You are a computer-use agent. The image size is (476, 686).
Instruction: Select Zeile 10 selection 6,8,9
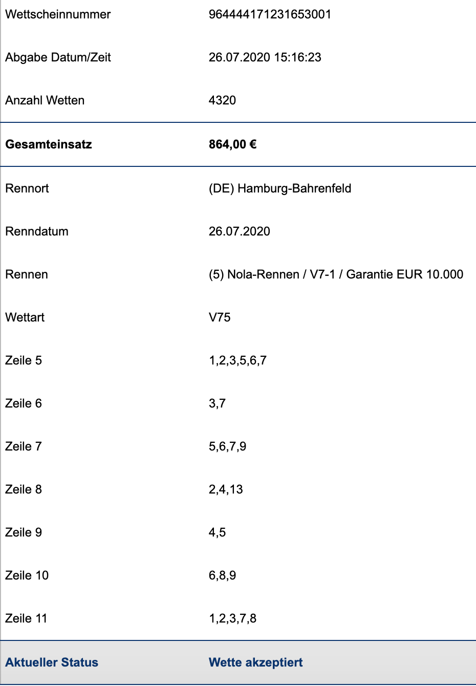point(222,575)
